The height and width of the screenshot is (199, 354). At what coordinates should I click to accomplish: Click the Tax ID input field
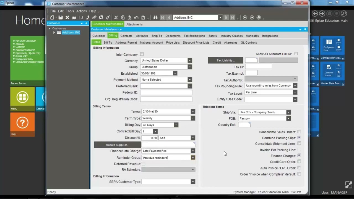(x=258, y=67)
